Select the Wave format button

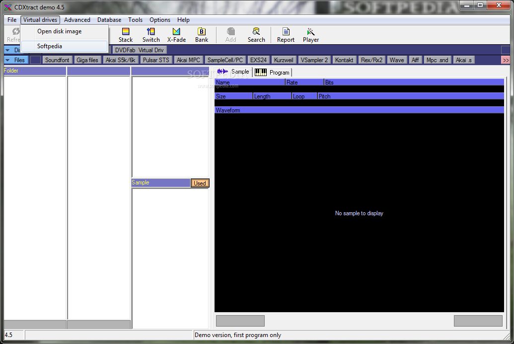397,60
